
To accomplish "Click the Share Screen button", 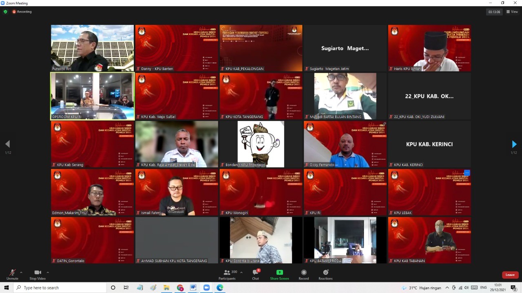I will click(279, 274).
